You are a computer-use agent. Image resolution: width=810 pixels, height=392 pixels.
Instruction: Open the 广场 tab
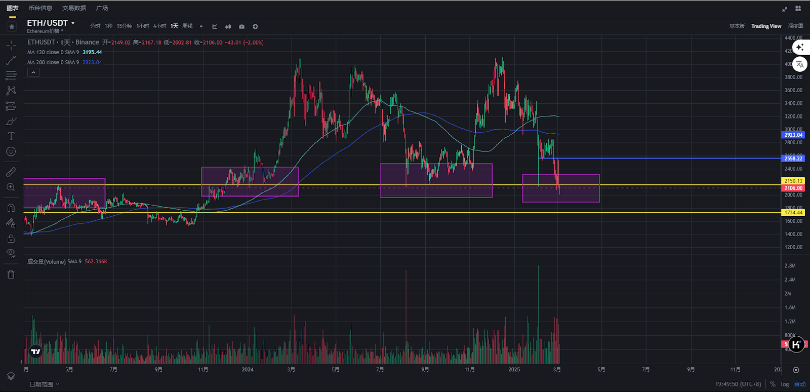[x=102, y=8]
